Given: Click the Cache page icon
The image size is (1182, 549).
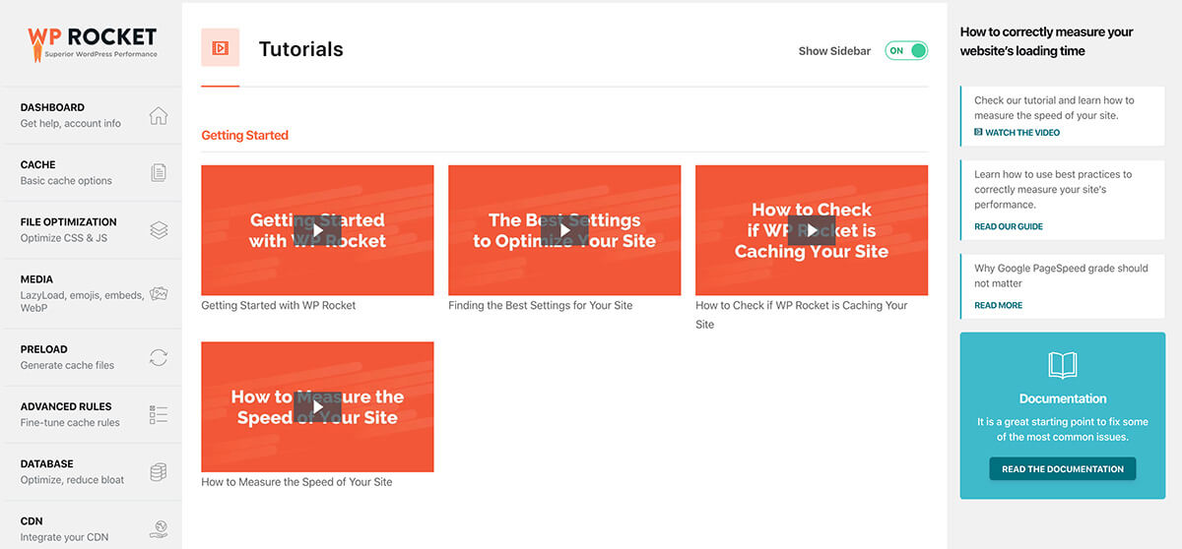Looking at the screenshot, I should pos(158,173).
